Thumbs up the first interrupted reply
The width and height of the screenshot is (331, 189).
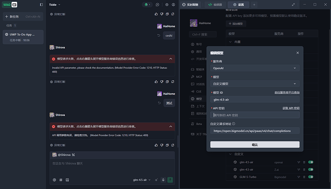(x=156, y=14)
